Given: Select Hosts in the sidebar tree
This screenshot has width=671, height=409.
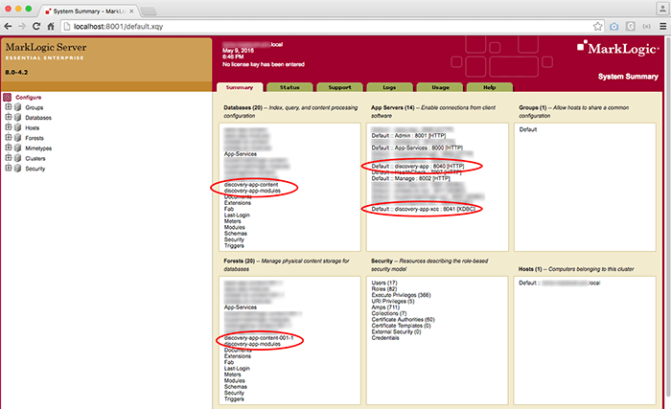Looking at the screenshot, I should pyautogui.click(x=34, y=128).
